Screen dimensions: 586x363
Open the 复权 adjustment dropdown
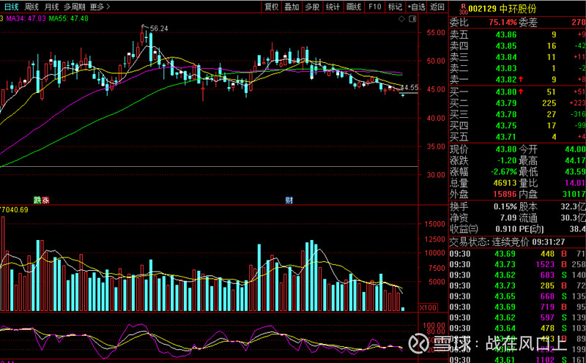pyautogui.click(x=272, y=7)
